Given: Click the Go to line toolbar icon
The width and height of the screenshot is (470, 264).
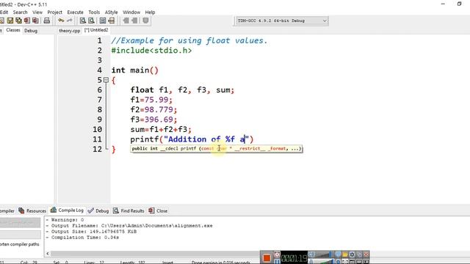Looking at the screenshot, I should [112, 21].
